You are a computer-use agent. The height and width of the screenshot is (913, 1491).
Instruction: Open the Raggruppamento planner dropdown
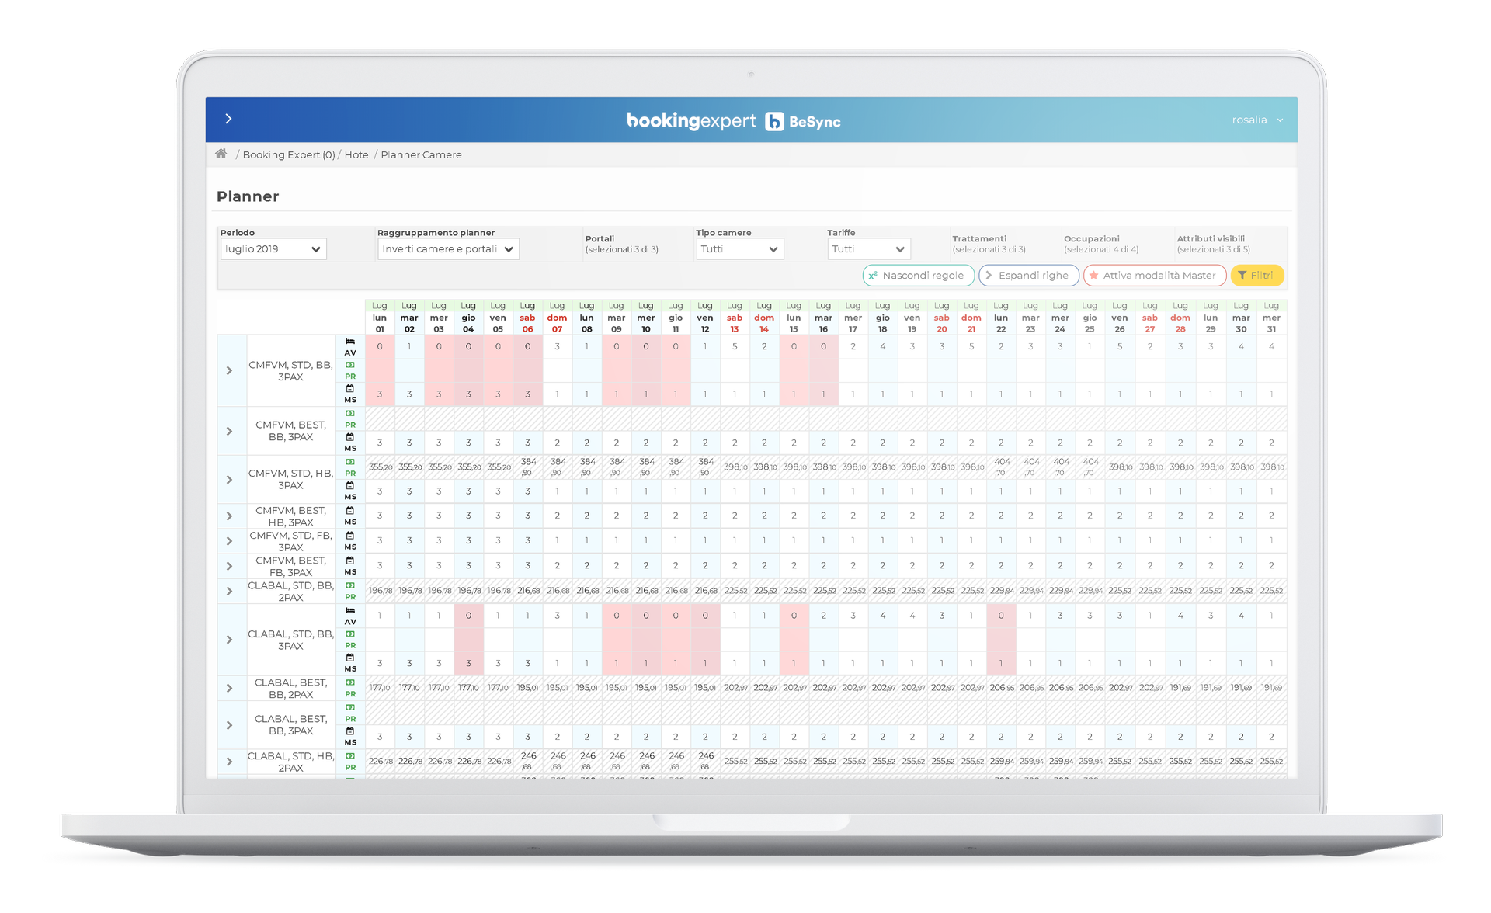(x=448, y=249)
